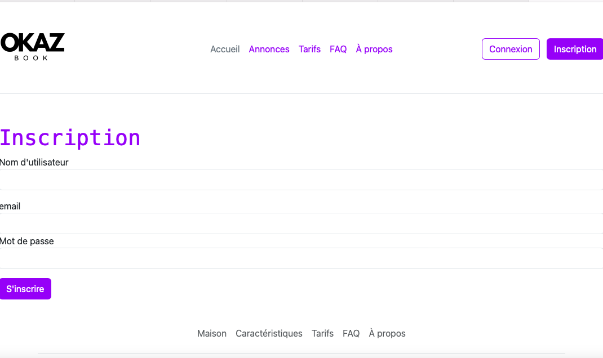The height and width of the screenshot is (358, 603).
Task: Submit the form with the S'inscrire button
Action: point(25,289)
